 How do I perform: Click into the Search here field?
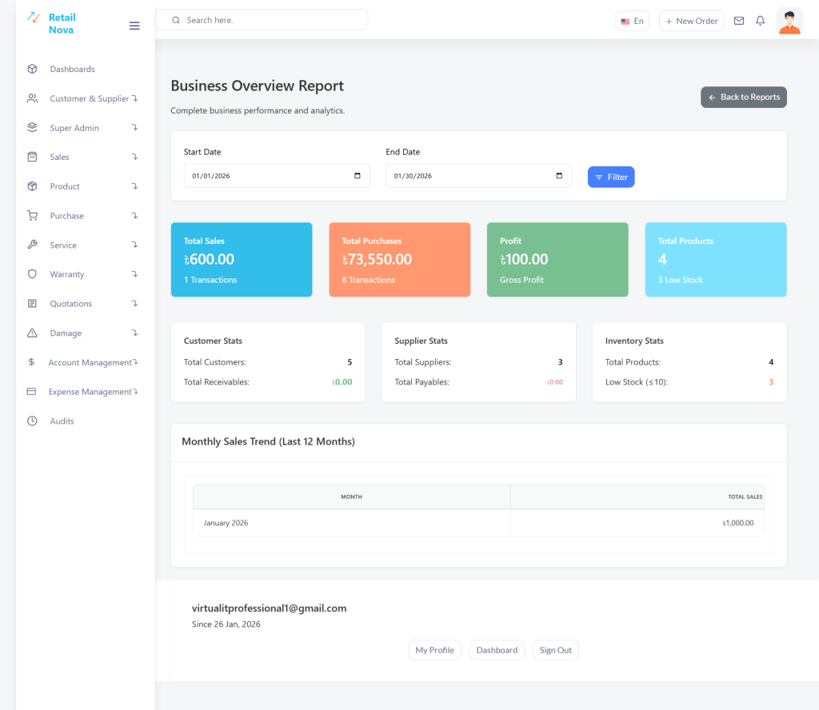[264, 20]
